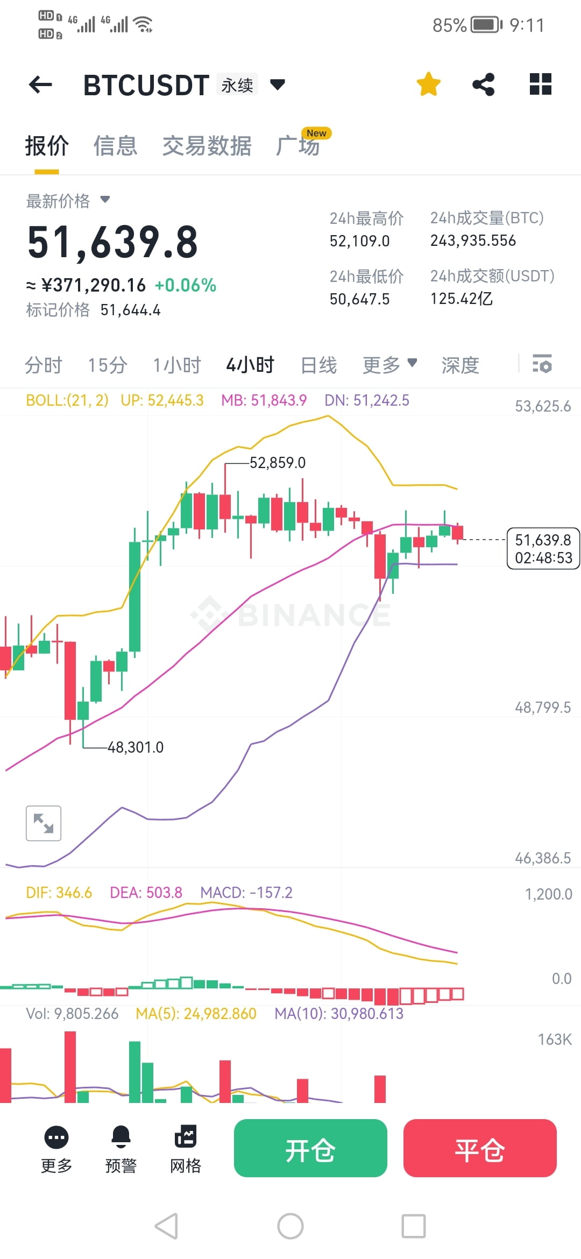Switch to the 广场 tab
Image resolution: width=581 pixels, height=1259 pixels.
299,145
